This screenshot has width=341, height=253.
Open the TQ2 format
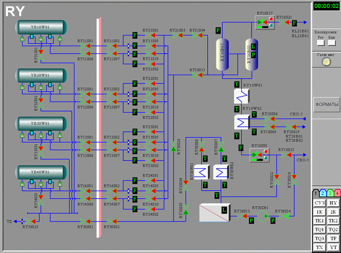333,230
